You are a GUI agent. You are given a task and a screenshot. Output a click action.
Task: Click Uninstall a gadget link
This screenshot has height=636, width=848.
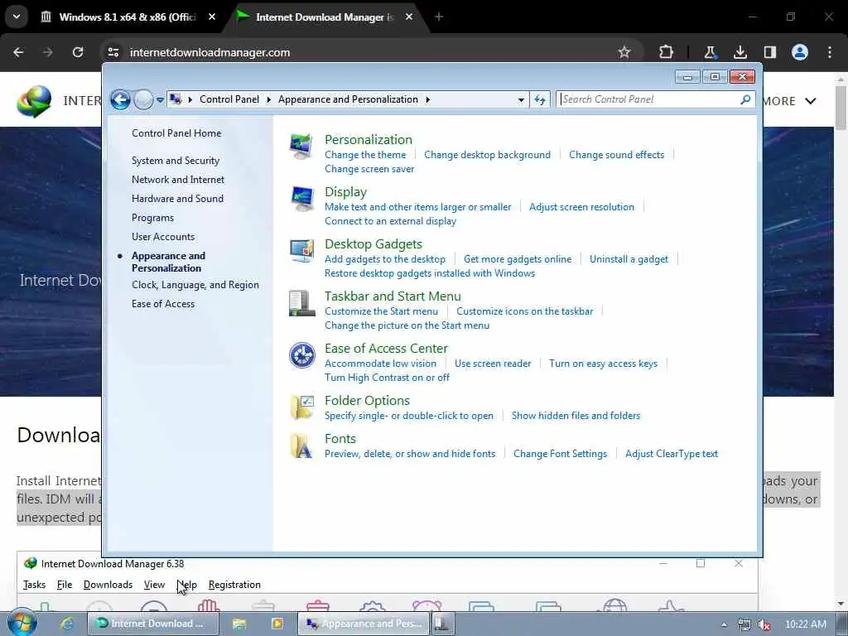629,259
